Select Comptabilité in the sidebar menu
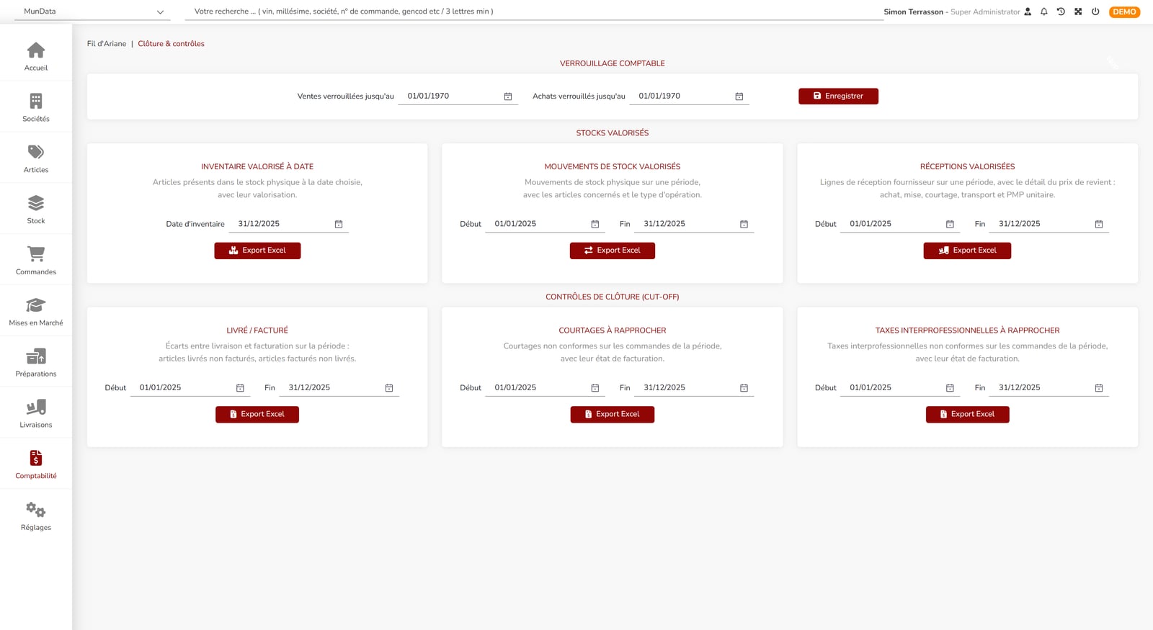The width and height of the screenshot is (1153, 630). click(36, 464)
